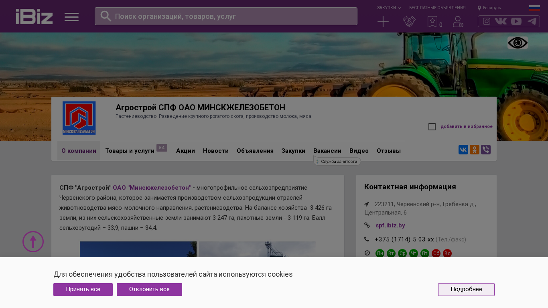Click the 'добавить в избранное' link text
548x308 pixels.
click(467, 127)
